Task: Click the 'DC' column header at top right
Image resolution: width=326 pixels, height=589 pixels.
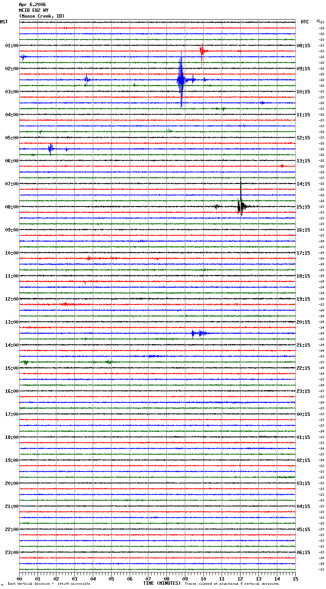Action: pyautogui.click(x=318, y=21)
